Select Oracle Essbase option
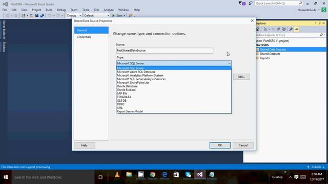Image resolution: width=328 pixels, height=184 pixels. click(x=174, y=90)
